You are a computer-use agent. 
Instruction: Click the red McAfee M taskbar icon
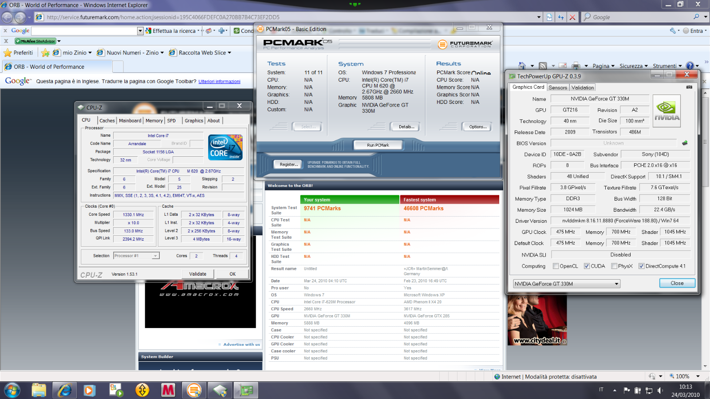(168, 391)
